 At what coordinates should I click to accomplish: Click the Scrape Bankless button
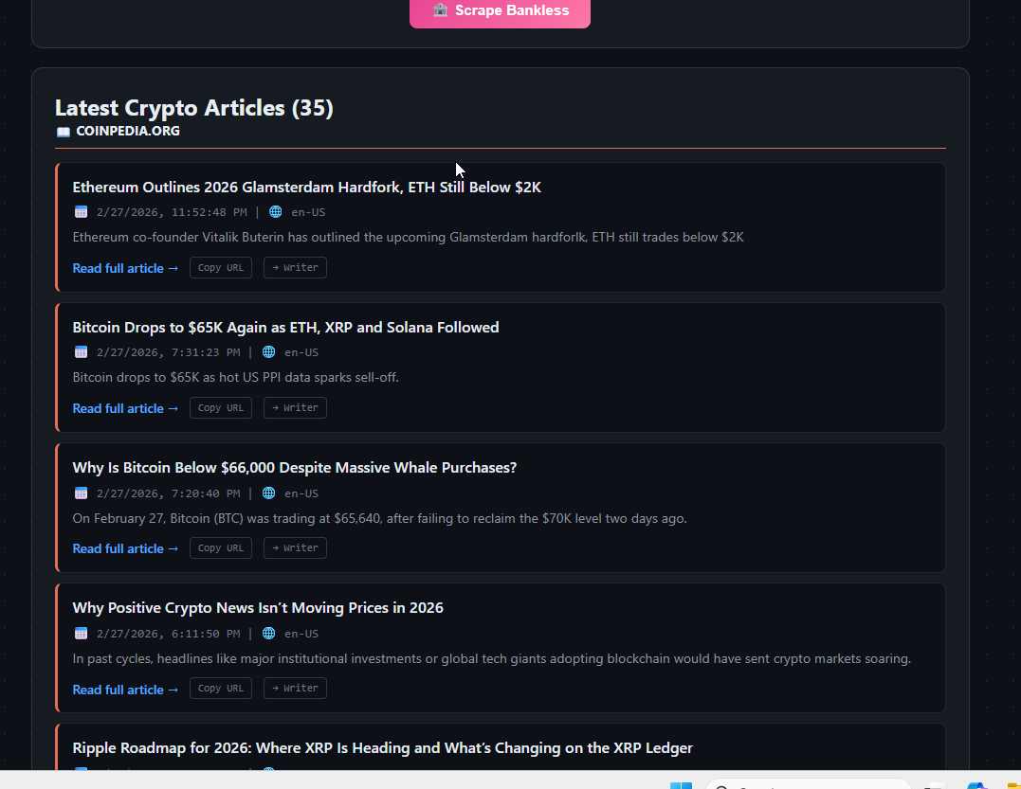500,11
